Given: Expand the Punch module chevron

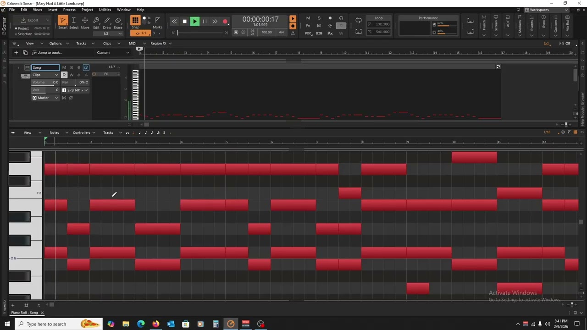Looking at the screenshot, I should [x=484, y=35].
